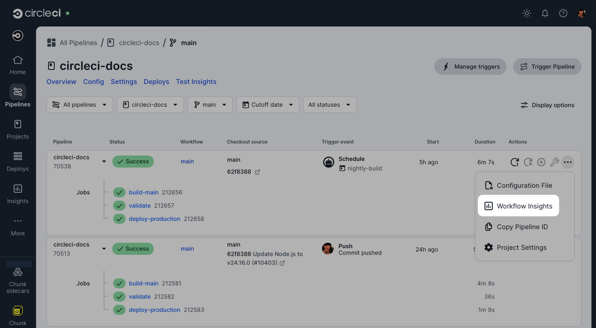Click the Schedule trigger robot icon
Viewport: 596px width, 328px height.
[329, 162]
